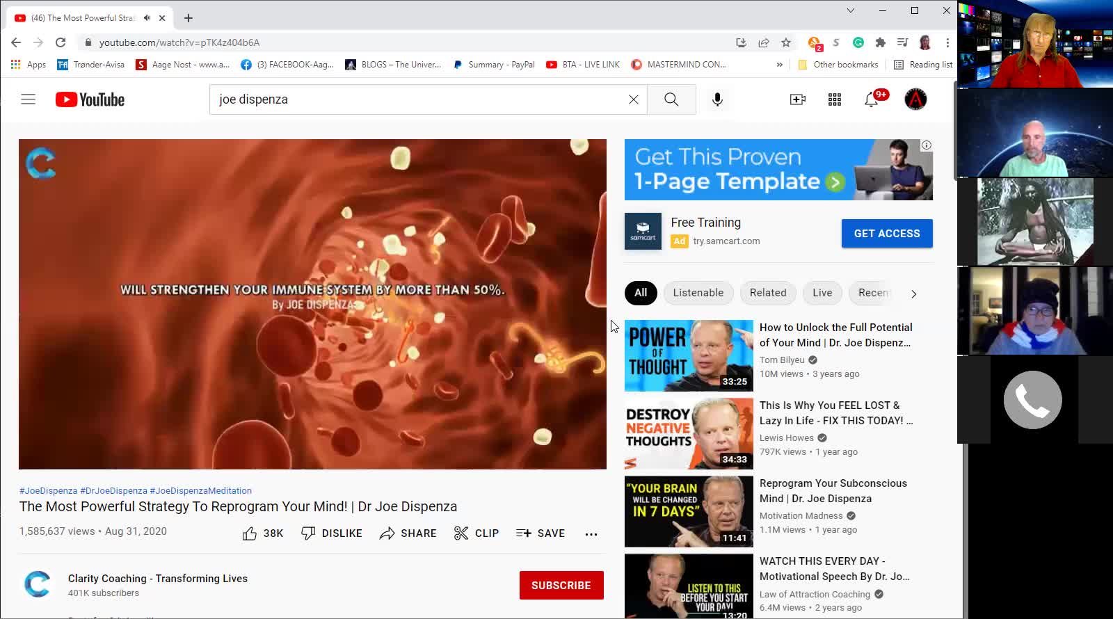Select the Live filter chip
Screen dimensions: 1113x619
[x=822, y=293]
